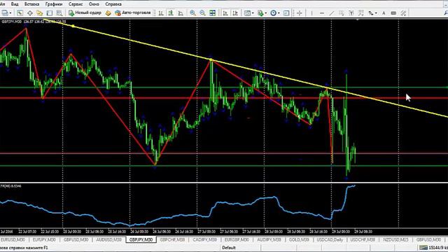Open the Templates icon
This screenshot has height=252, width=448.
tap(247, 13)
